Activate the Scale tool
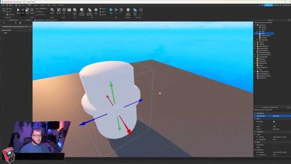 tap(27, 11)
